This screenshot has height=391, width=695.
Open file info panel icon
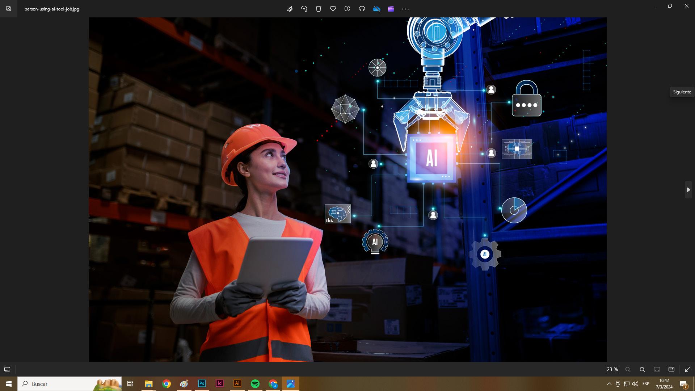tap(347, 9)
